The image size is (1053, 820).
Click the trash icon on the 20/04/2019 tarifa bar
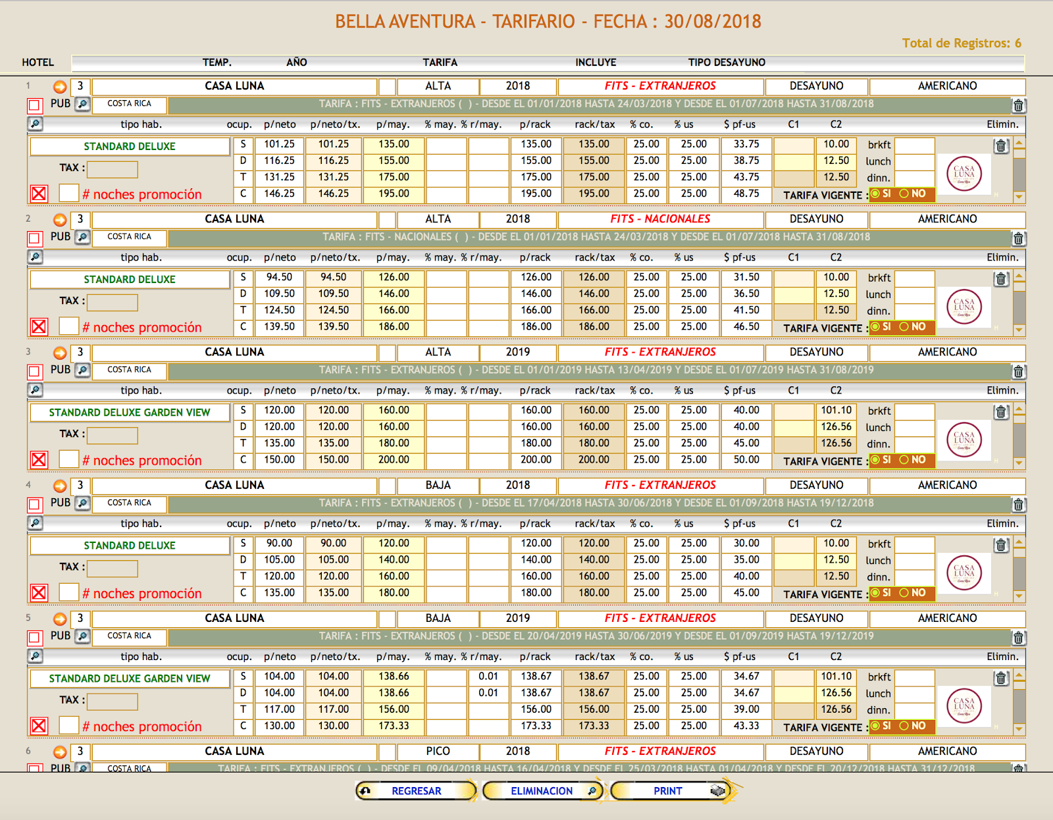1018,638
